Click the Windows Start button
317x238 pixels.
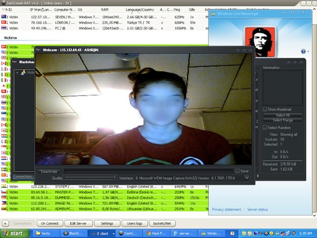12,234
